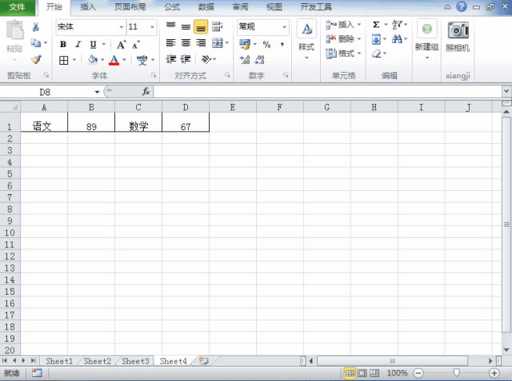Apply percent style
The width and height of the screenshot is (512, 381).
266,44
